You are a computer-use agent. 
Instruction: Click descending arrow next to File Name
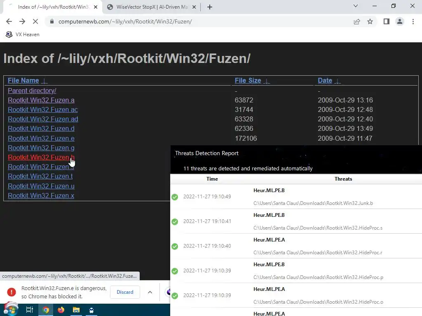point(45,81)
